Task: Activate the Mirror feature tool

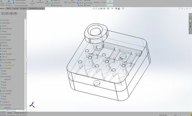Action: [88, 5]
